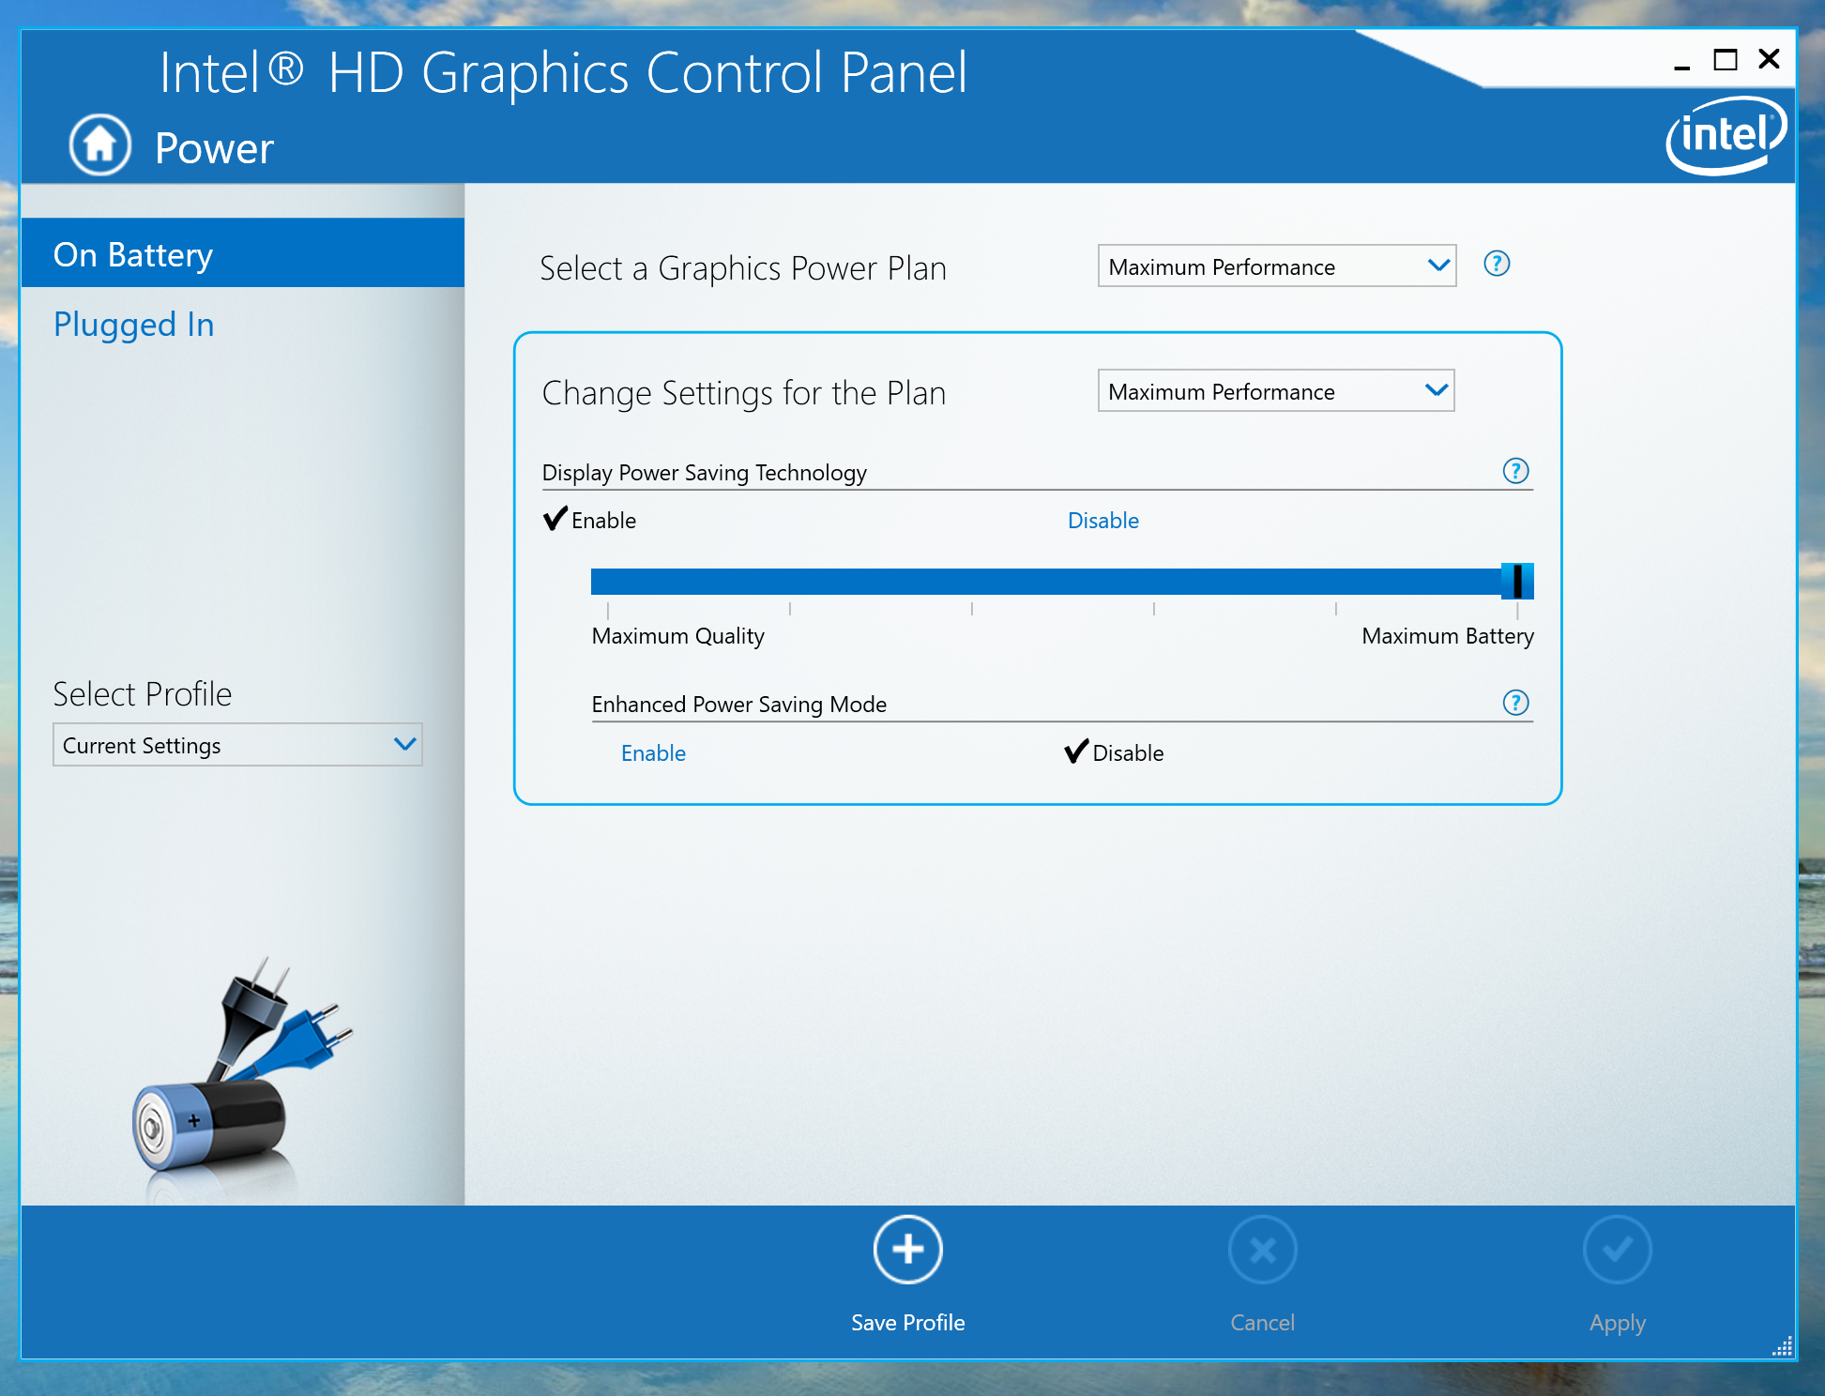Click the window resize grip
The height and width of the screenshot is (1396, 1825).
coord(1782,1346)
